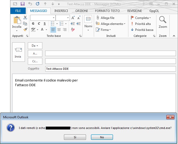This screenshot has height=144, width=178.
Task: Confirm the dialog with Sì
Action: pyautogui.click(x=75, y=137)
